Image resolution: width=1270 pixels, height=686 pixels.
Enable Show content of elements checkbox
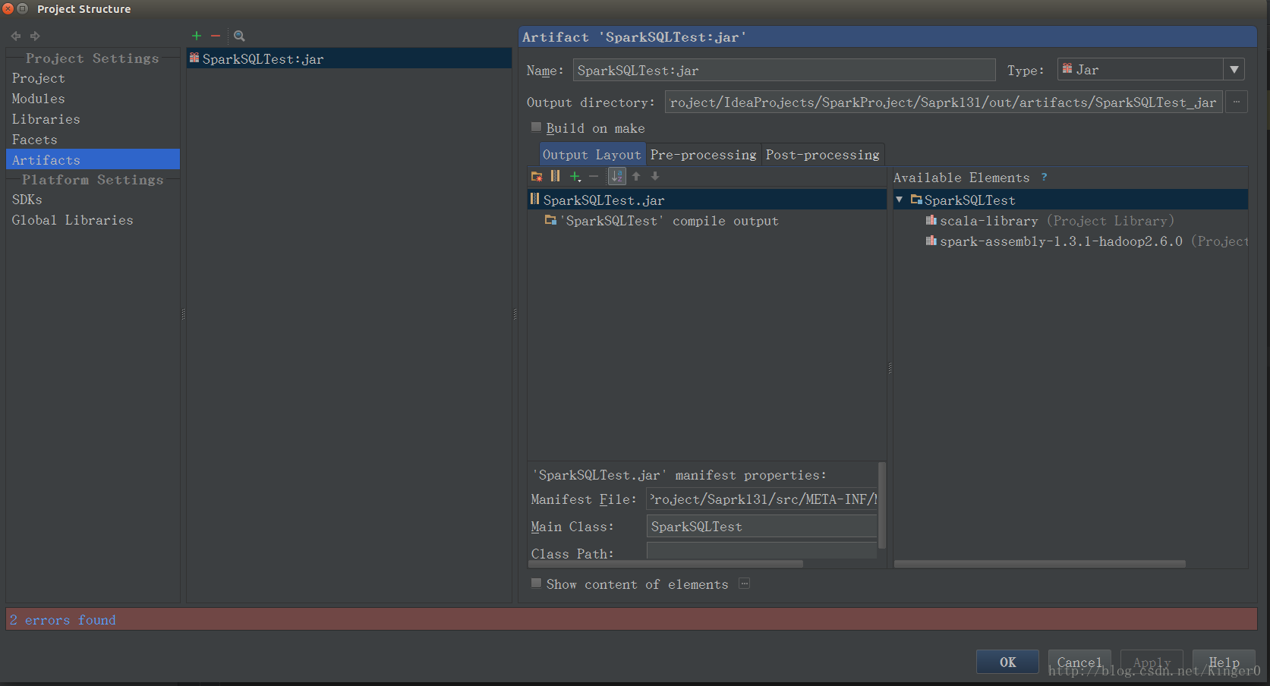[x=536, y=583]
